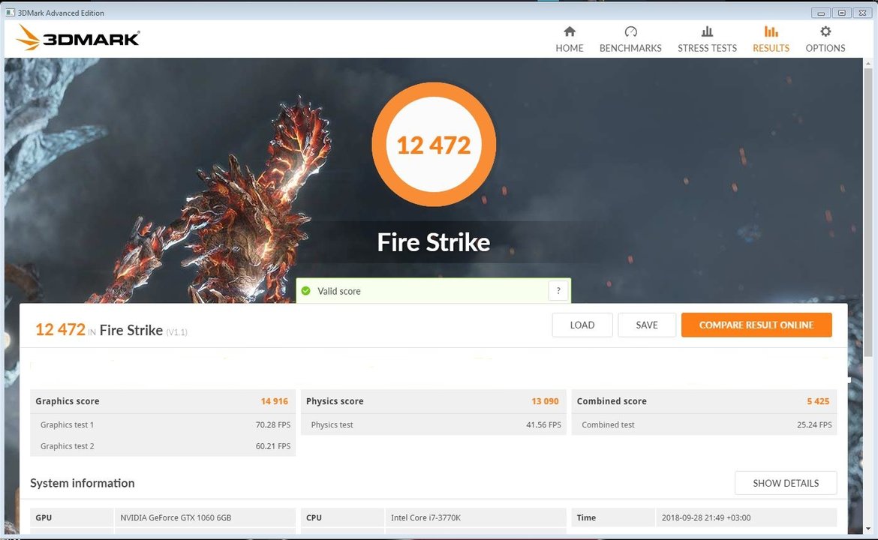Viewport: 878px width, 540px height.
Task: Click the 41.56 FPS value
Action: coord(544,424)
